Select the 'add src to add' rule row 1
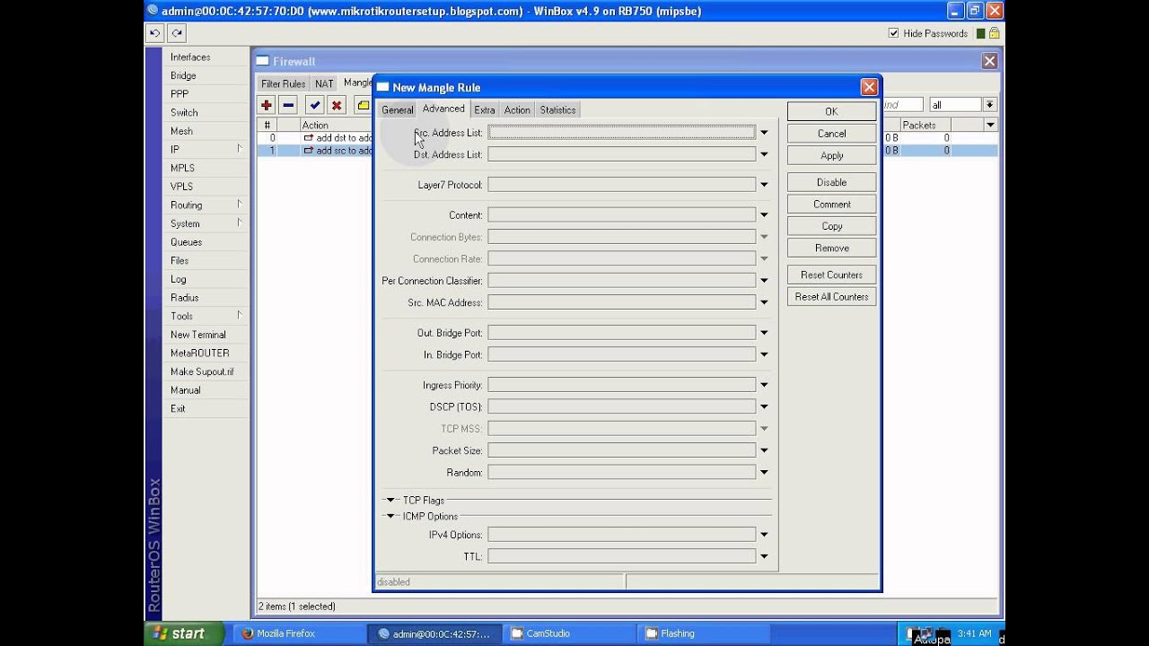The width and height of the screenshot is (1149, 646). point(315,151)
